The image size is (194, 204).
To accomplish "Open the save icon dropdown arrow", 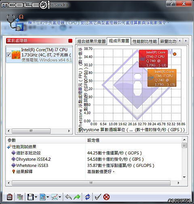I will coord(36,197).
